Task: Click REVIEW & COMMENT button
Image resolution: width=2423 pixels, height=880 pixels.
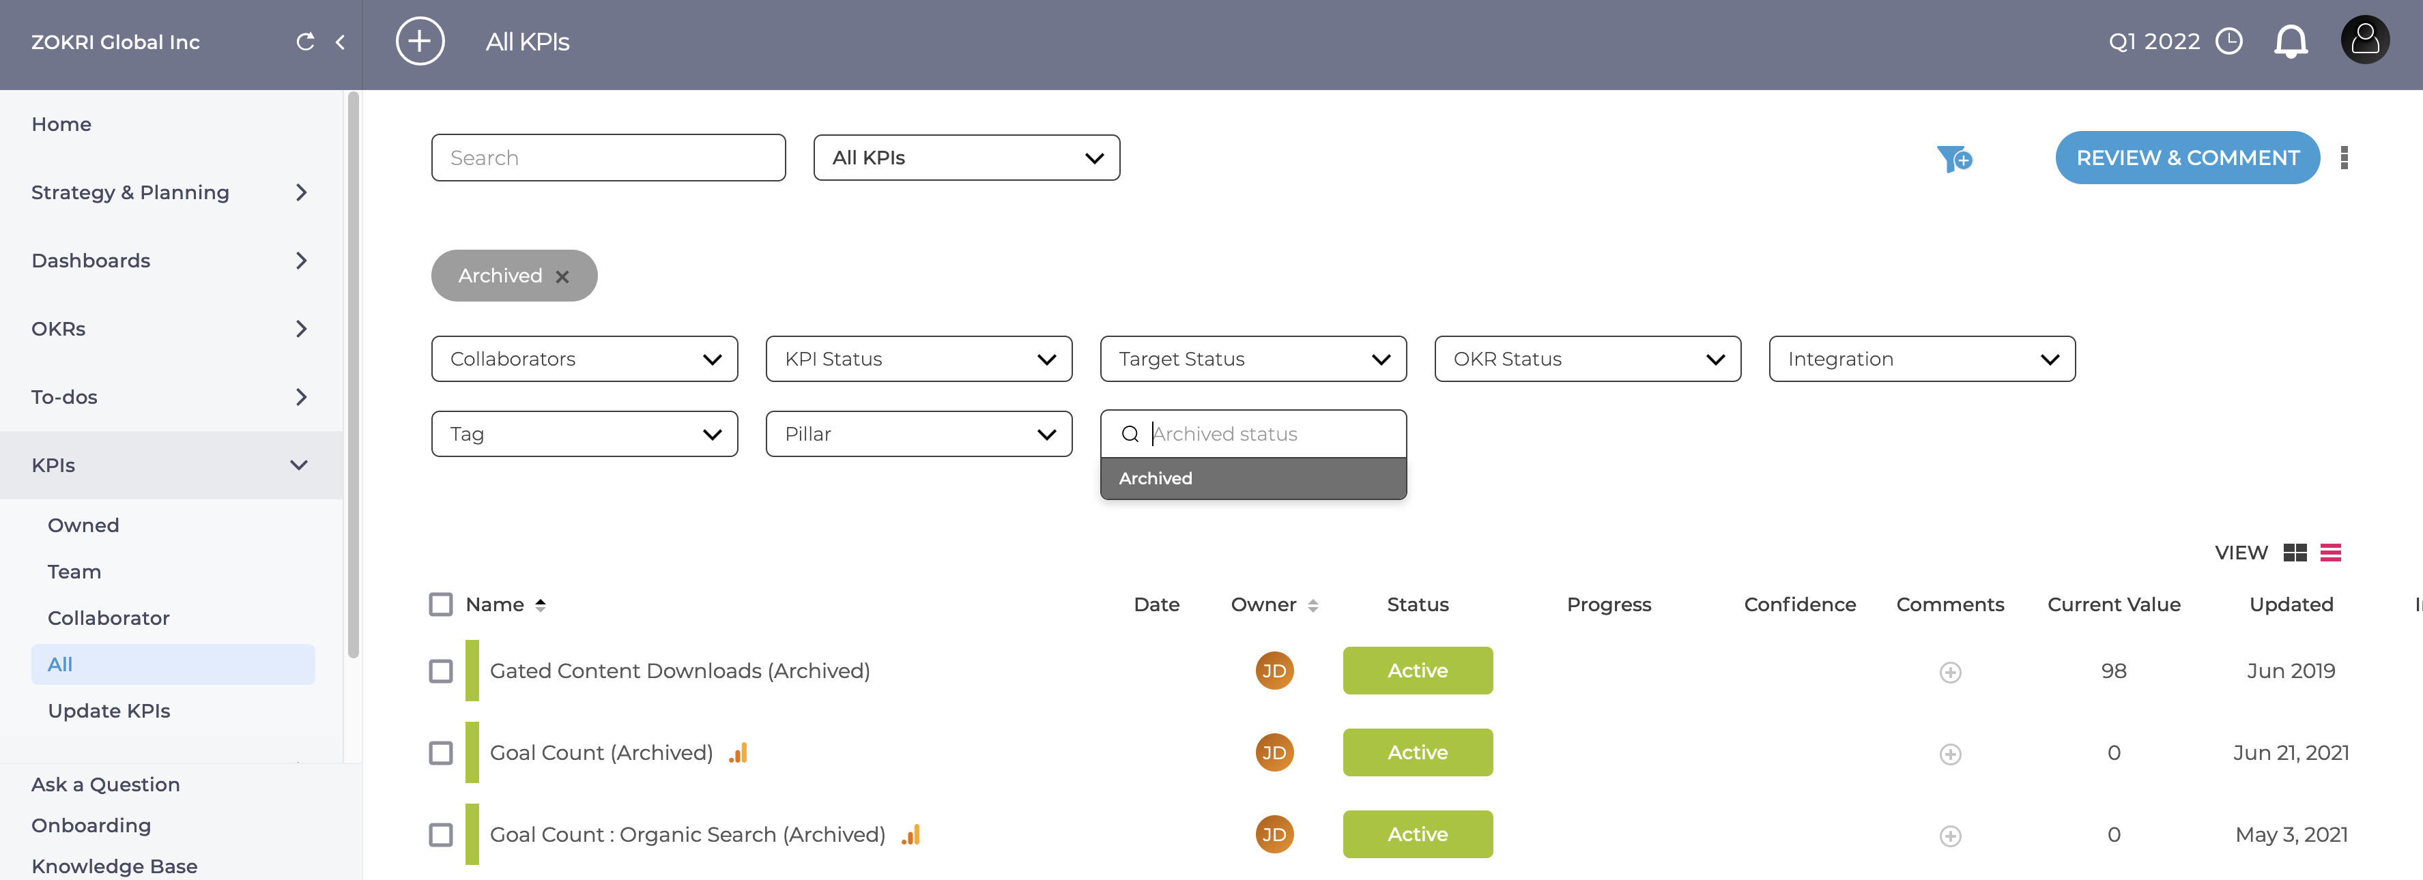Action: (x=2188, y=158)
